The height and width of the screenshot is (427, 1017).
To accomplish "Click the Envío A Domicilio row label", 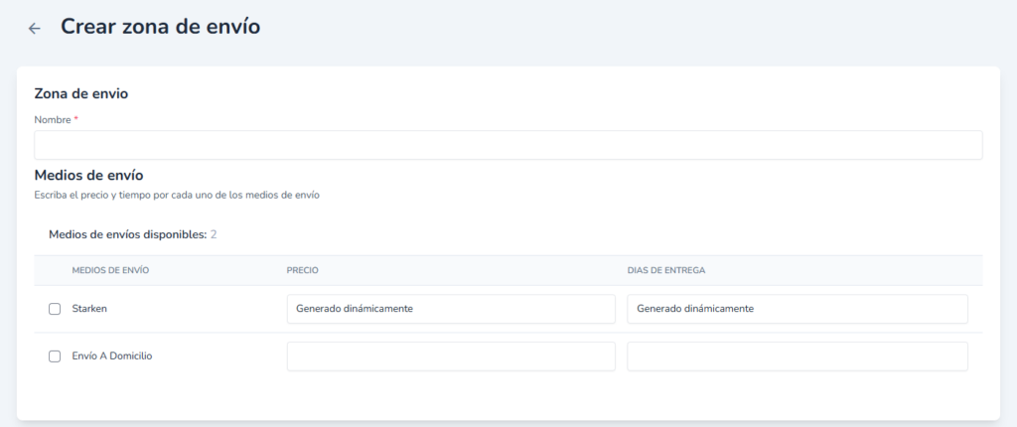I will [x=112, y=356].
